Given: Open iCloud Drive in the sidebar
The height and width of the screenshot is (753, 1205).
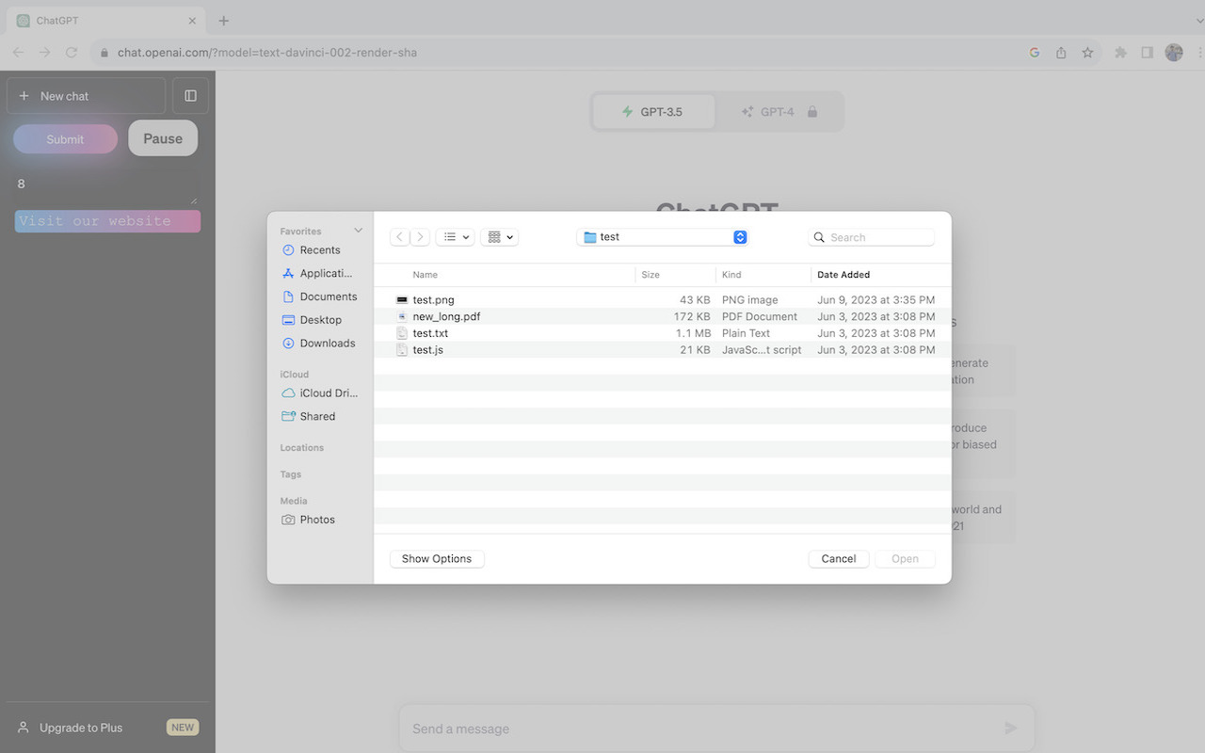Looking at the screenshot, I should (319, 393).
